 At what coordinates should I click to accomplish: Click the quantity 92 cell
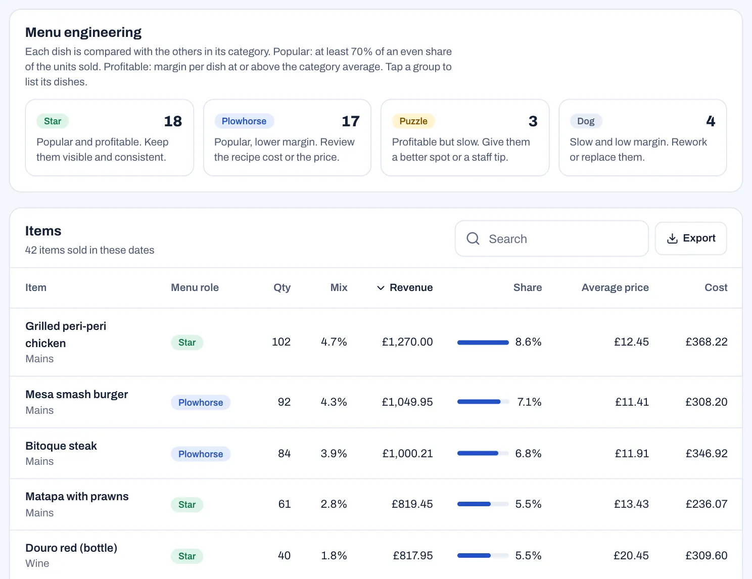click(285, 402)
